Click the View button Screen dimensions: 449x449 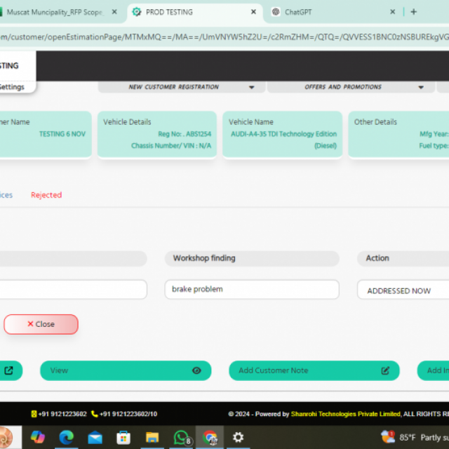pos(126,370)
